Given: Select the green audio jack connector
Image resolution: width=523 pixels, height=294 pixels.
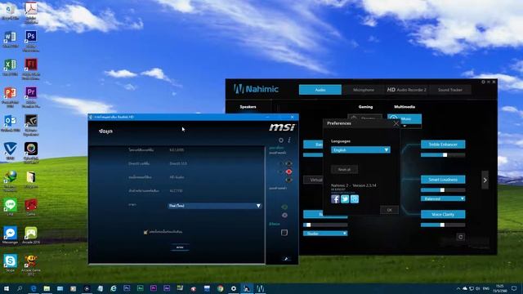Looking at the screenshot, I should tap(284, 207).
